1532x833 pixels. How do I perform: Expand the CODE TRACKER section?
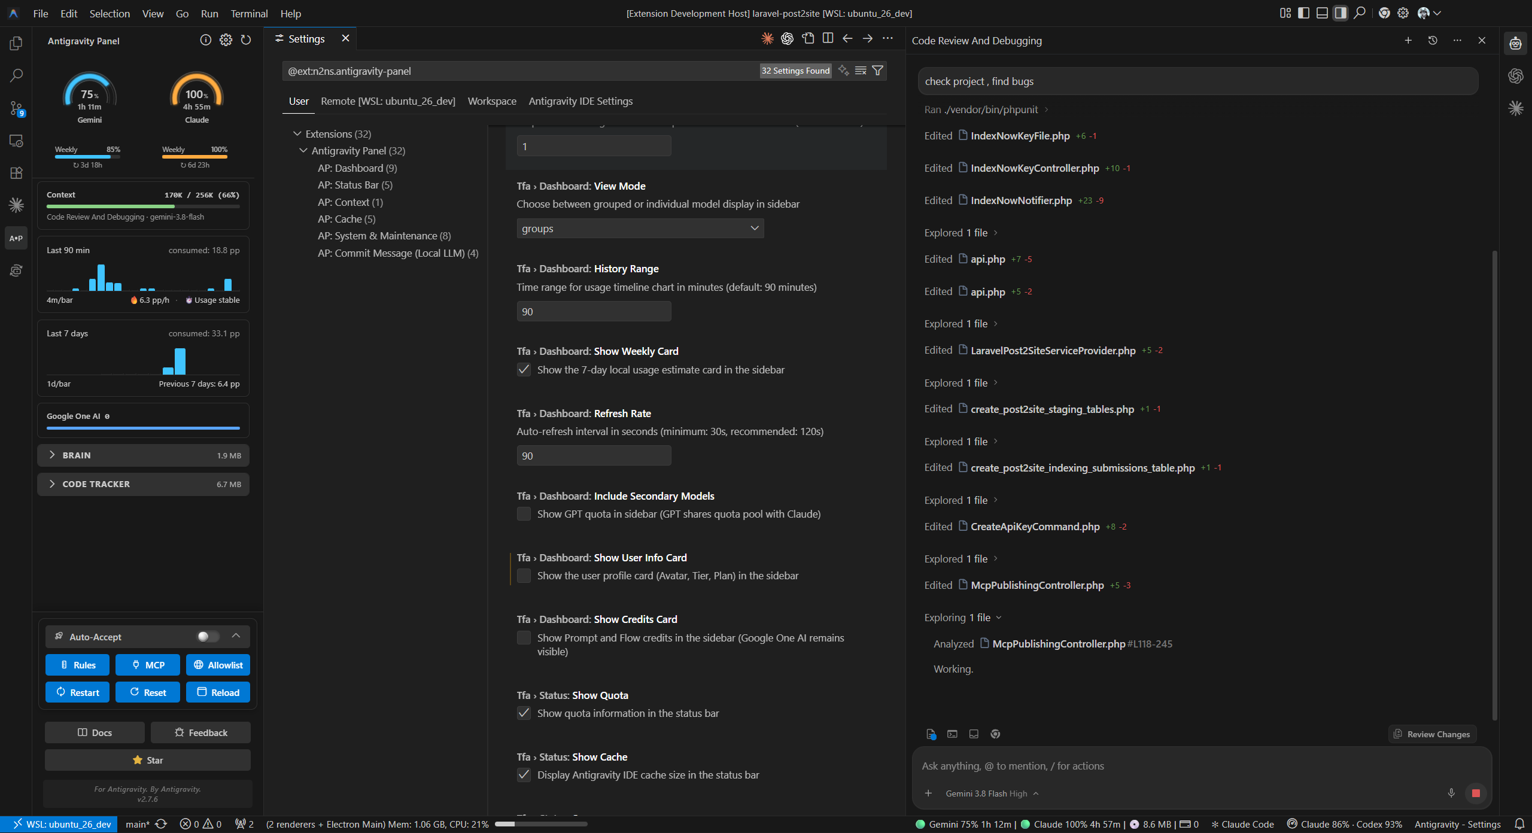click(143, 484)
